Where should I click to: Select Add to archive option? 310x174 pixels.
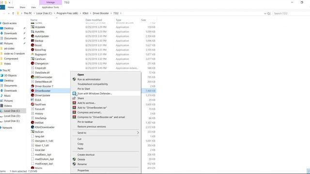[86, 103]
